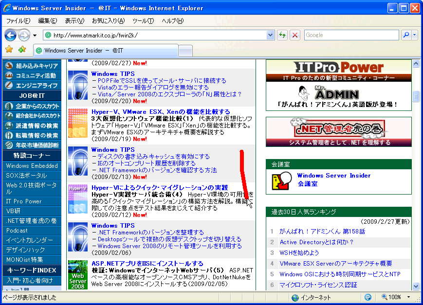Select the Windows Server Insider tab
423x305 pixels.
[x=106, y=51]
